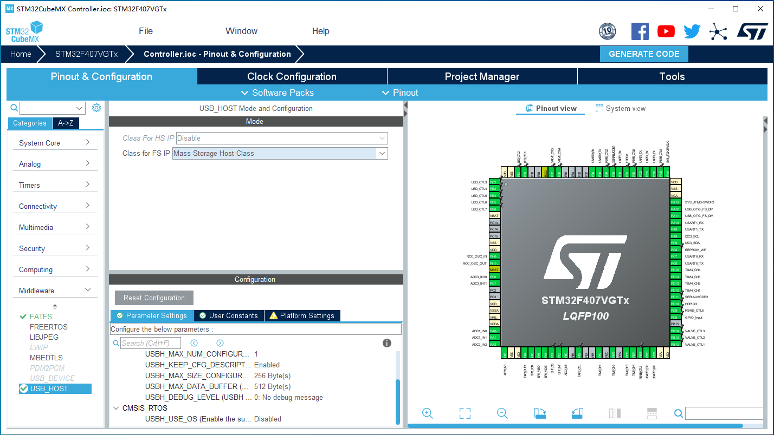Click the ST brand logo in header
Image resolution: width=774 pixels, height=435 pixels.
pyautogui.click(x=752, y=31)
